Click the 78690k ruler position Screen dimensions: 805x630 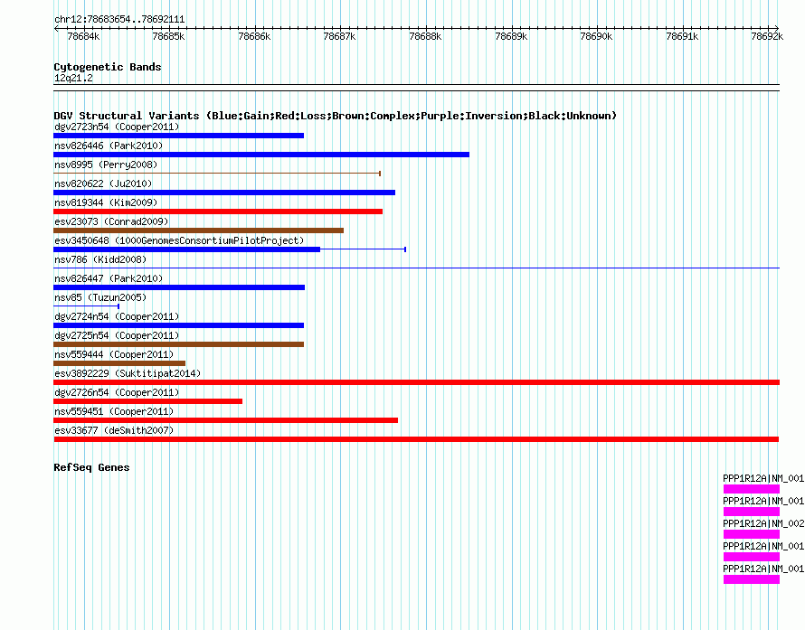click(x=596, y=36)
